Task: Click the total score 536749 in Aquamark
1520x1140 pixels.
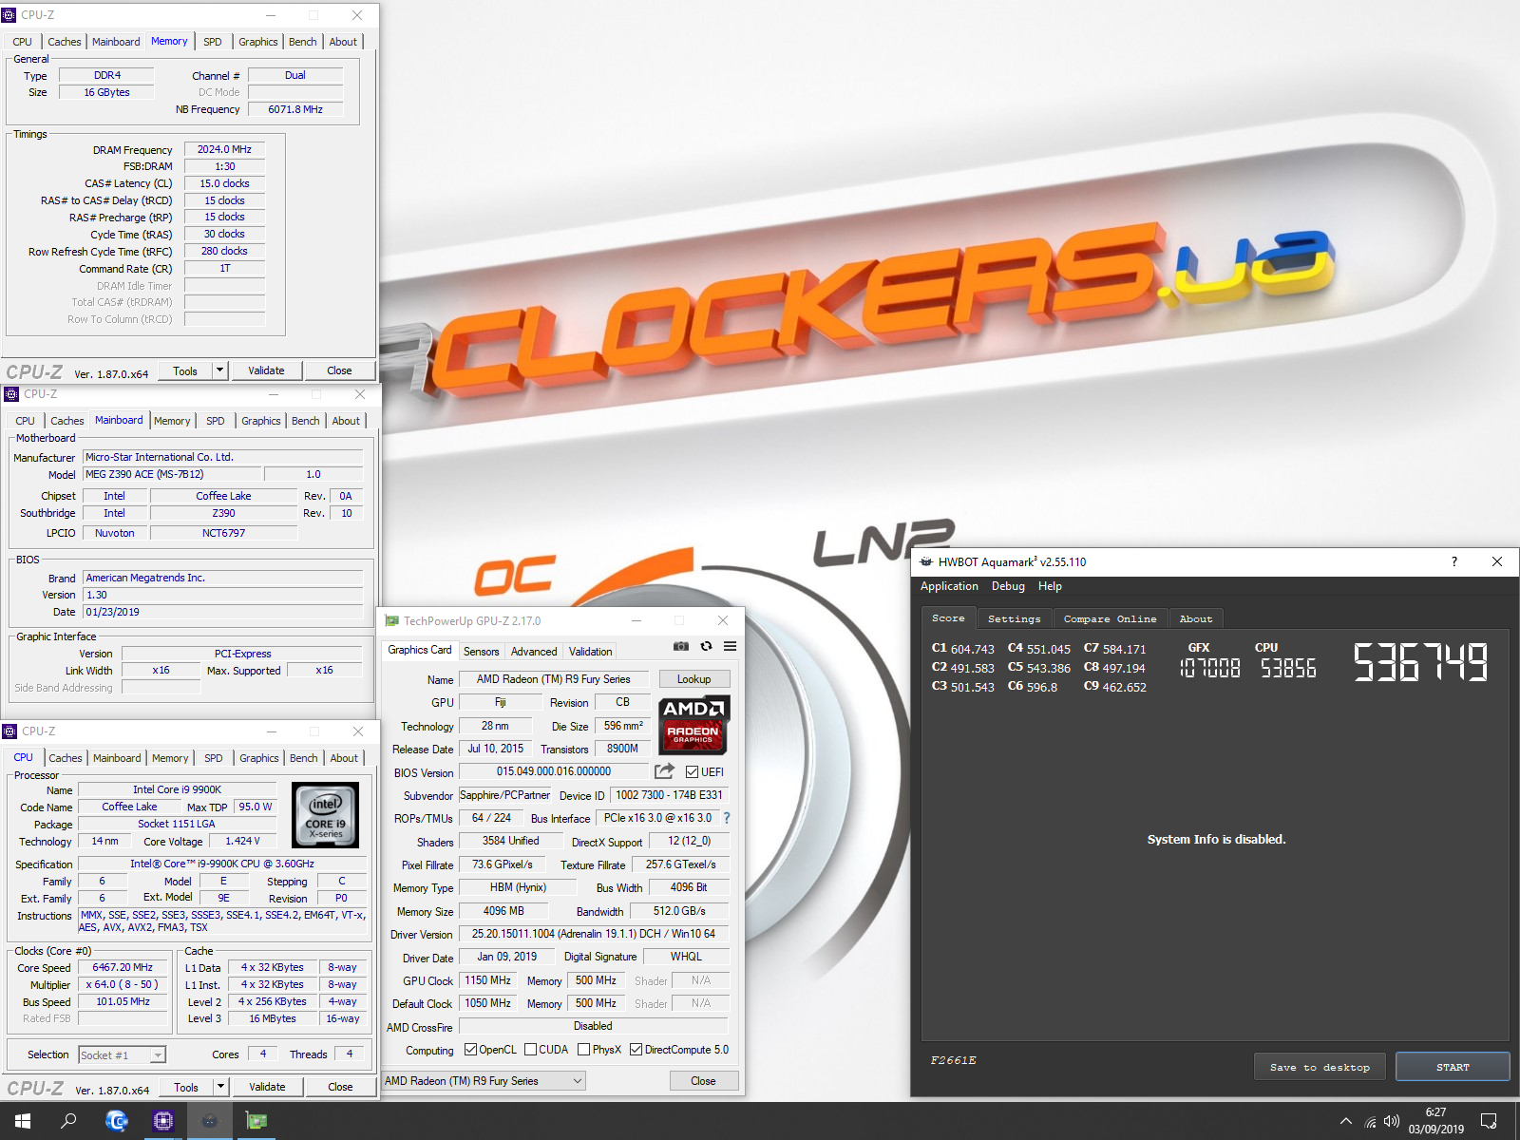Action: click(1420, 662)
